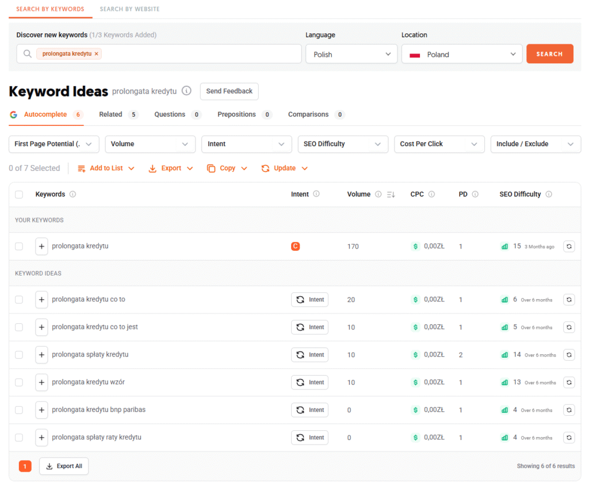
Task: Click the orange Search button
Action: pyautogui.click(x=549, y=54)
